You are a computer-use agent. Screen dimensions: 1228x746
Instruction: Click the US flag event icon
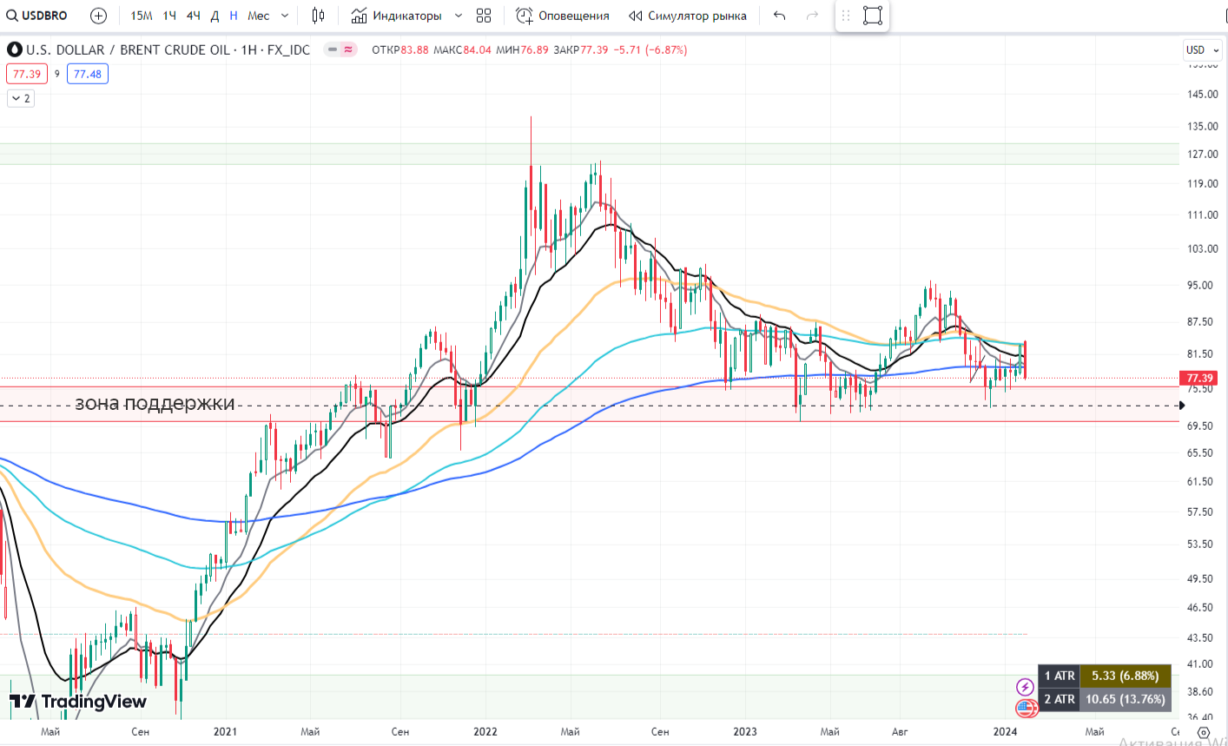click(1027, 708)
